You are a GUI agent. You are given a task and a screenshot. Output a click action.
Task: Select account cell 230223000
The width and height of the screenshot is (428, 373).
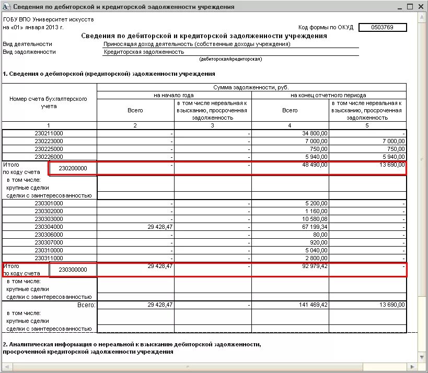click(49, 141)
